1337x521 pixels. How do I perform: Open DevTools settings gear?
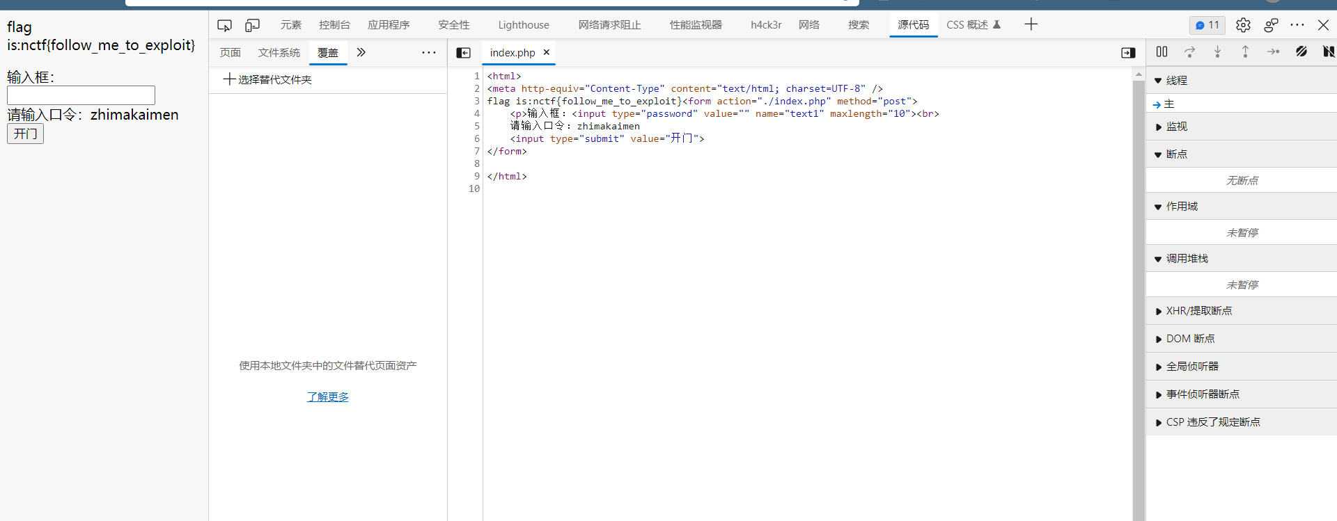point(1243,25)
